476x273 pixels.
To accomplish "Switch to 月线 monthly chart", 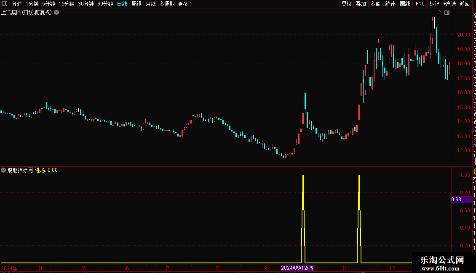I will tap(150, 4).
